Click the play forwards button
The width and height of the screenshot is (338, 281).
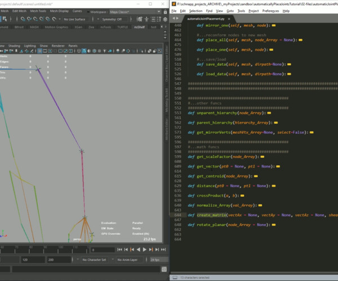[144, 249]
